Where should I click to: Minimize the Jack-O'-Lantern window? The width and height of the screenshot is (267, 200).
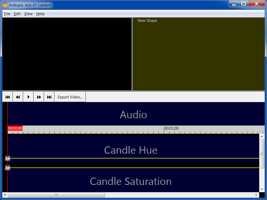click(234, 4)
